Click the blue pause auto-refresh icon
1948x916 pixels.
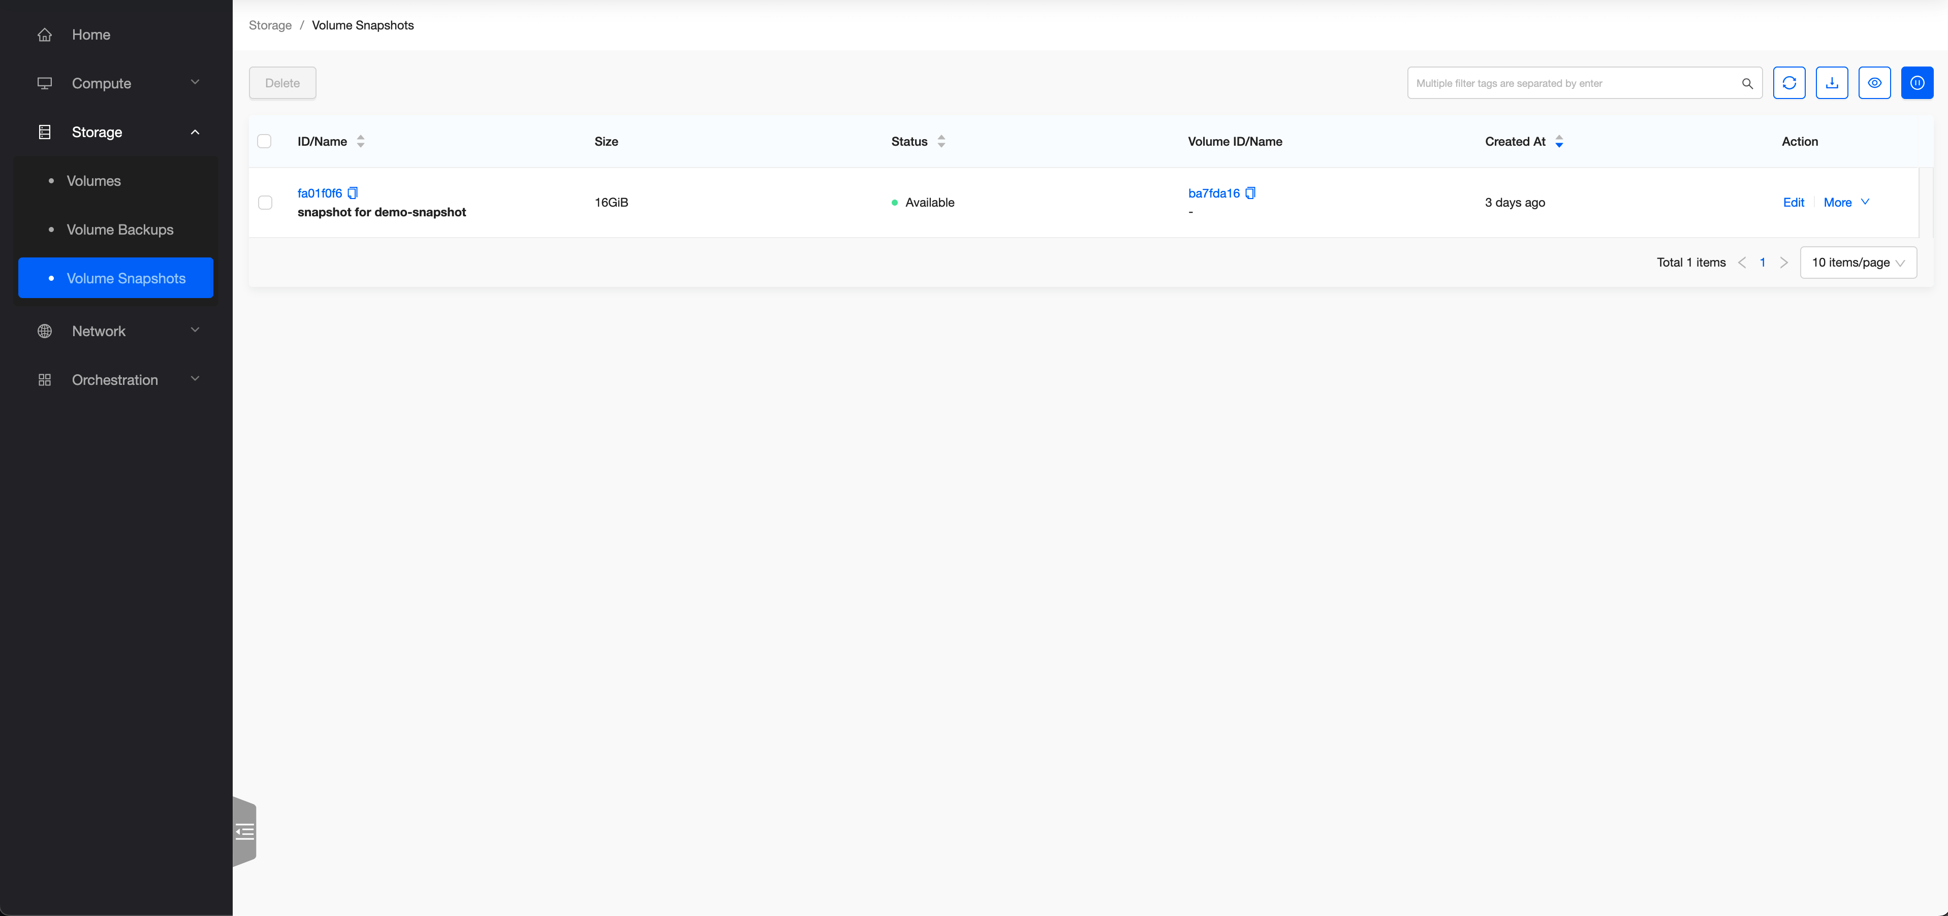click(1917, 83)
